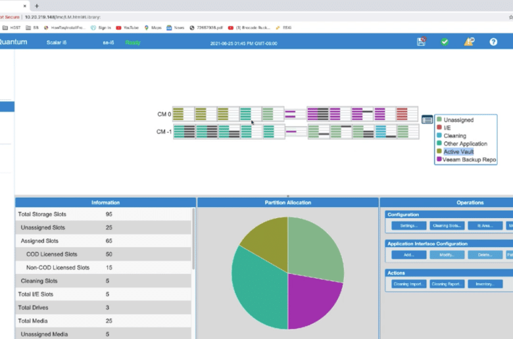The height and width of the screenshot is (339, 513).
Task: Open the YouTube bookmark
Action: 128,28
